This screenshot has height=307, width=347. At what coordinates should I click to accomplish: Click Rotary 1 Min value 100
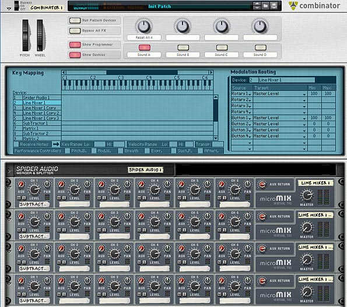coord(314,93)
